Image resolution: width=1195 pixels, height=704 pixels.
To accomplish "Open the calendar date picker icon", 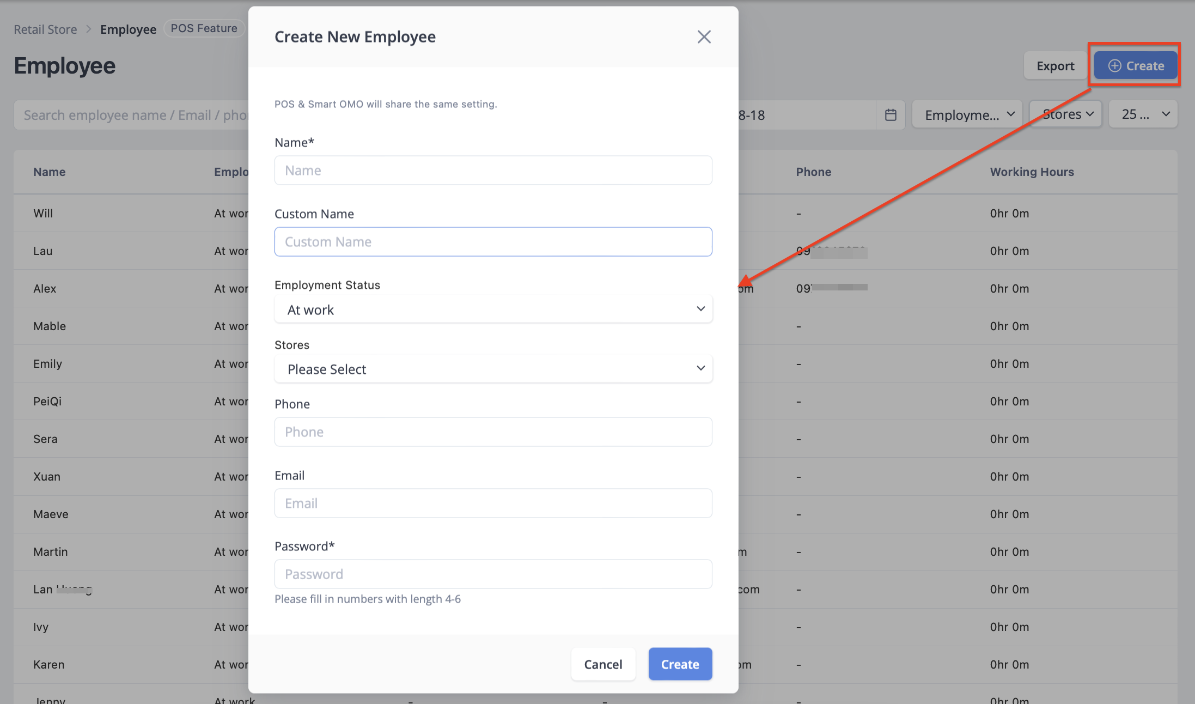I will (891, 115).
